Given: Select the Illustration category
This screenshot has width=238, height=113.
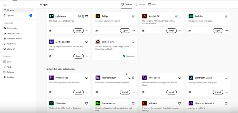Looking at the screenshot, I should (x=10, y=44).
